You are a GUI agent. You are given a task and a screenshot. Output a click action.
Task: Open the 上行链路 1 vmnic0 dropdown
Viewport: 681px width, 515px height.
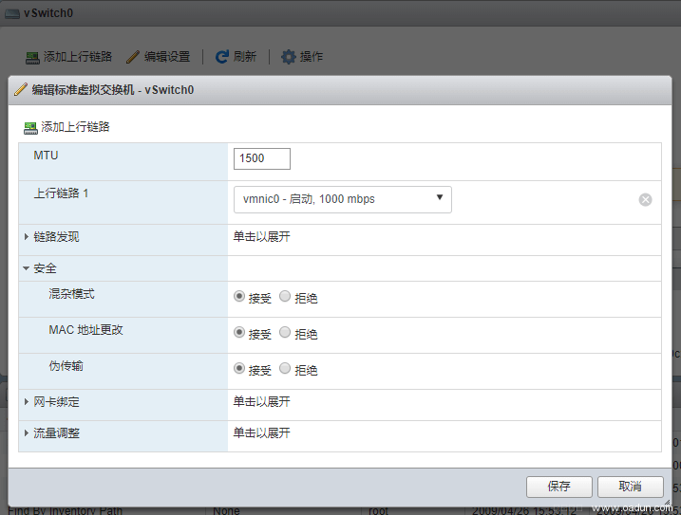(342, 199)
